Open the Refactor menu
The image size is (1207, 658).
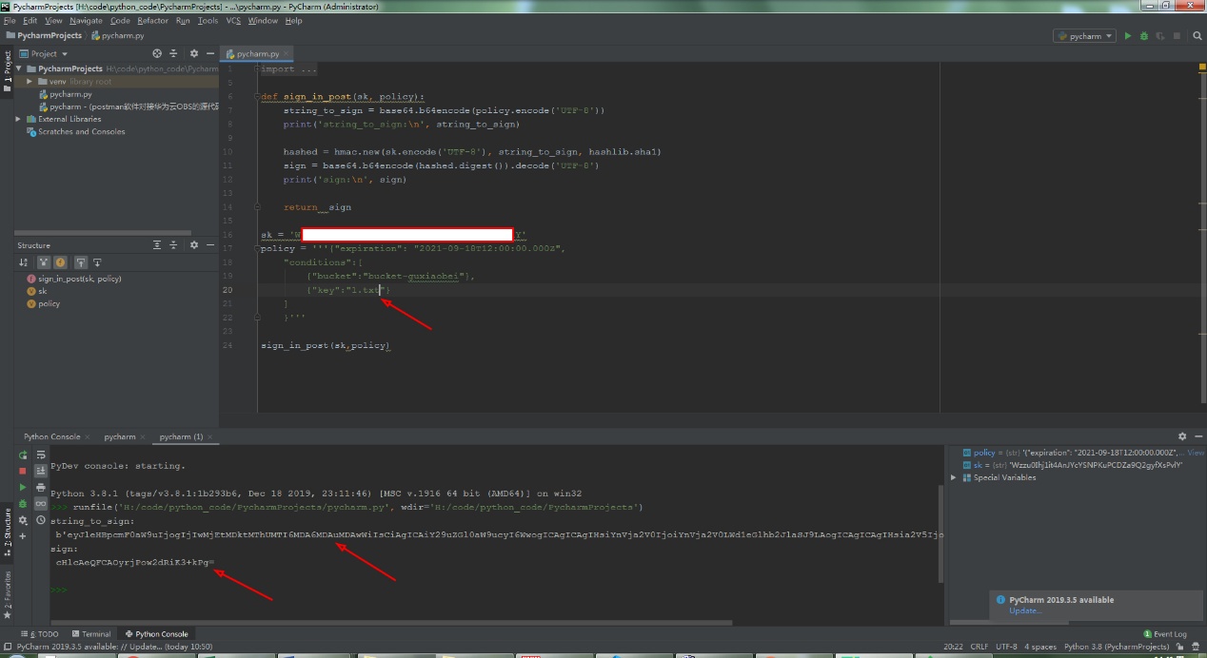[x=152, y=20]
